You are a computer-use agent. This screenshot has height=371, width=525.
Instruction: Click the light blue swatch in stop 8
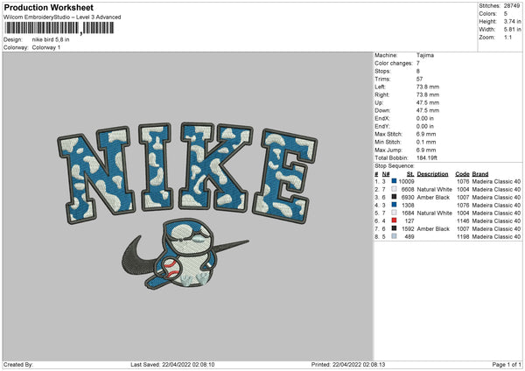click(x=394, y=236)
